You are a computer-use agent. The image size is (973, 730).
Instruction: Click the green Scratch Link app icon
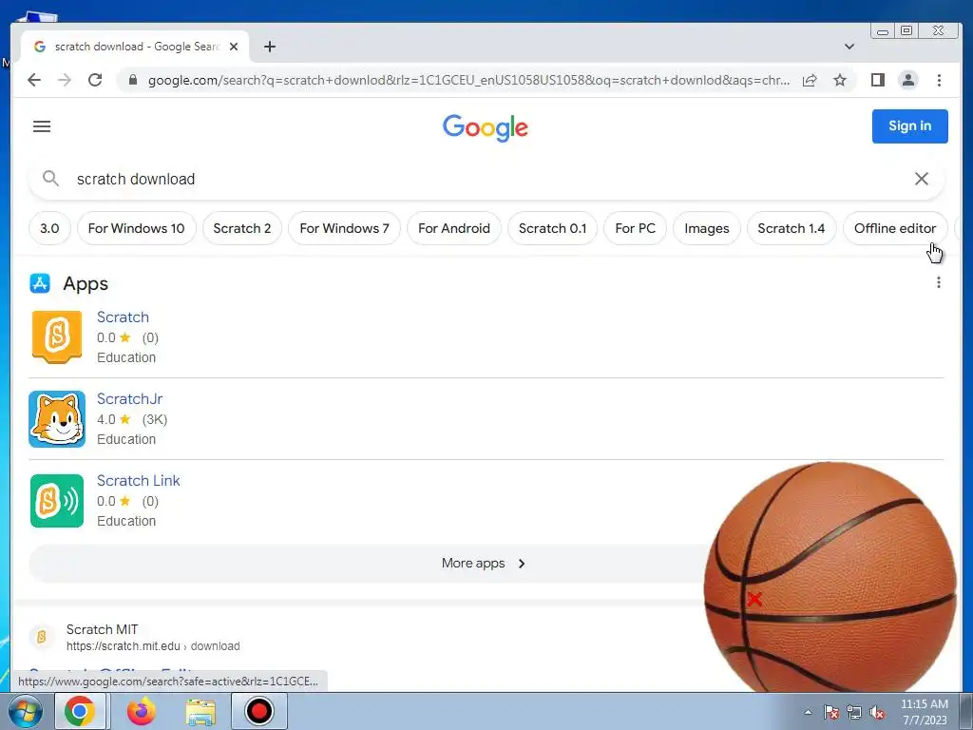point(57,501)
